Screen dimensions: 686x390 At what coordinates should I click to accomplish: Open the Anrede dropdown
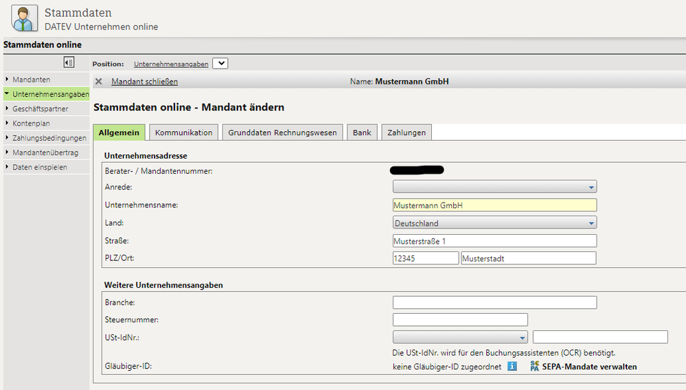494,187
